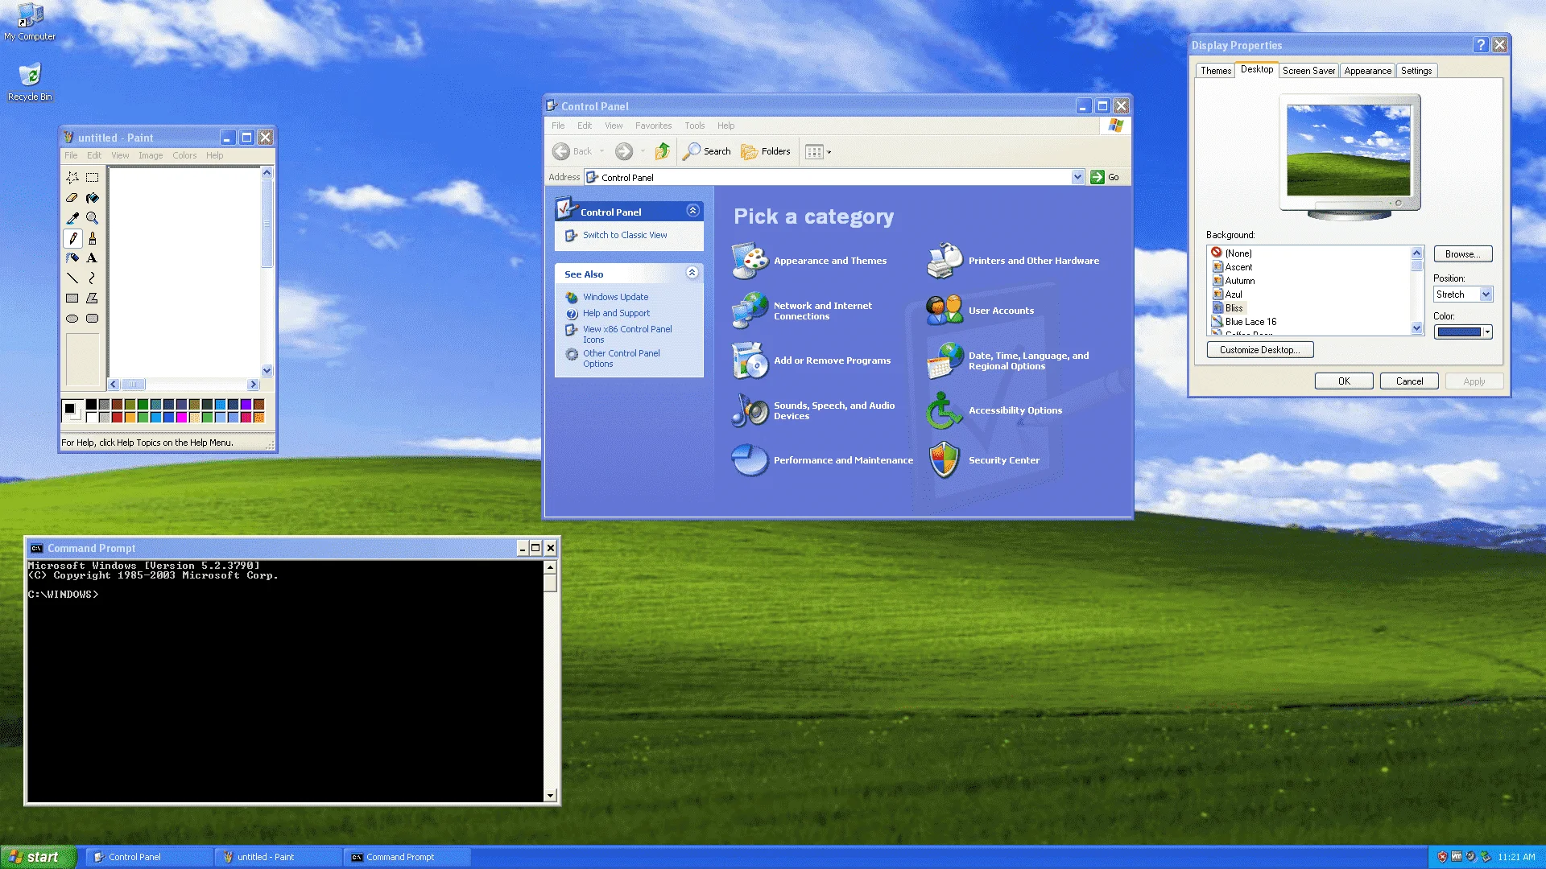Expand the Address bar dropdown in Control Panel
This screenshot has width=1546, height=869.
(1077, 177)
